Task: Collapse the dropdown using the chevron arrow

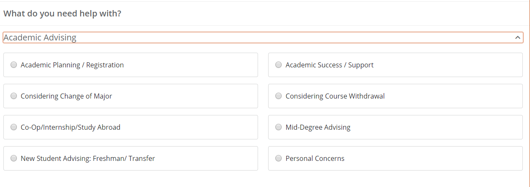Action: [x=518, y=37]
